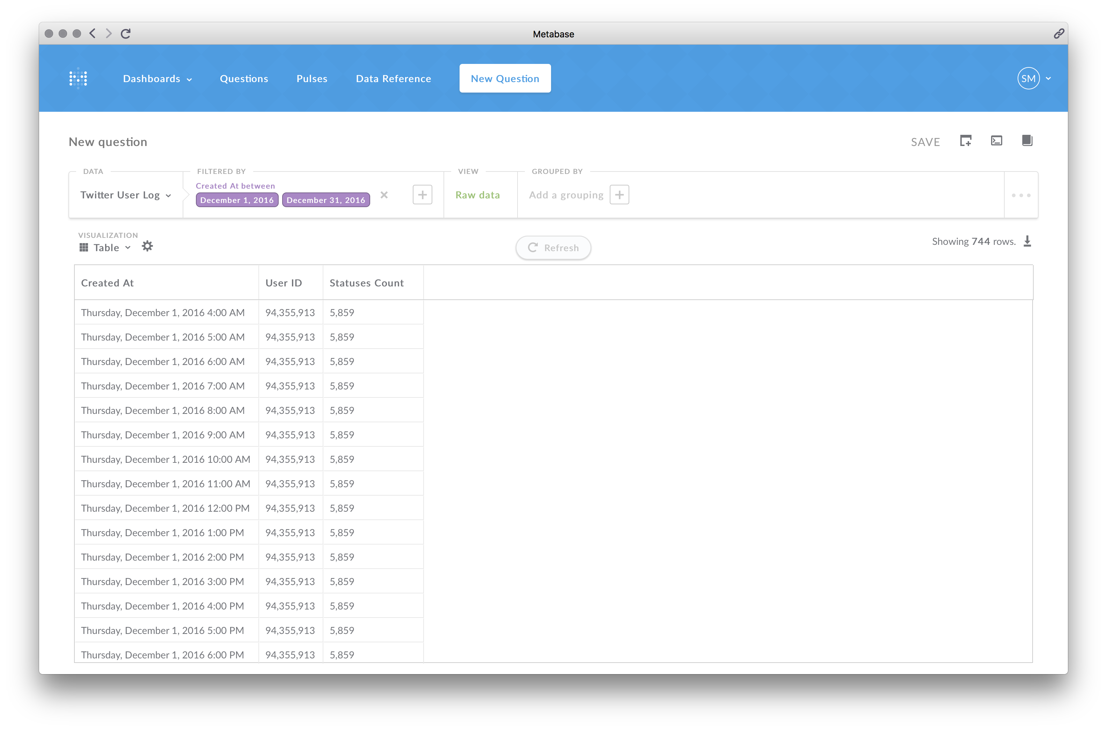This screenshot has width=1107, height=730.
Task: Open visualization settings gear
Action: point(147,246)
